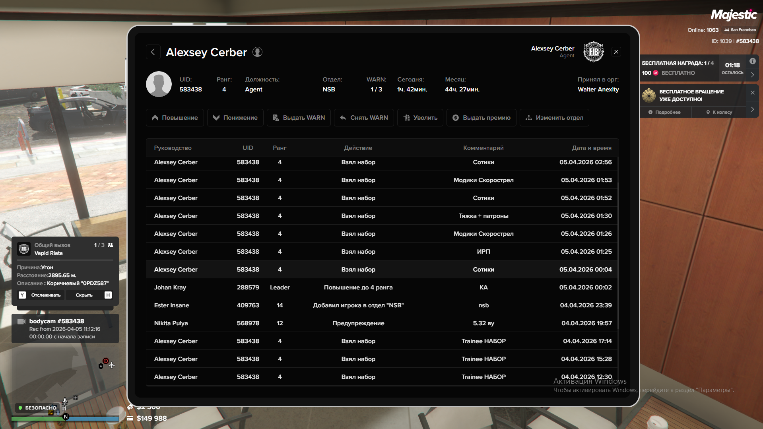
Task: Click the prize wheel icon in notification
Action: [649, 95]
